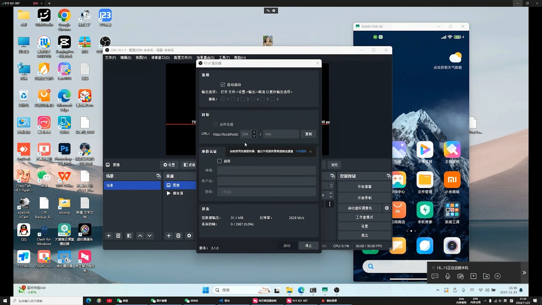The height and width of the screenshot is (305, 542).
Task: Click the 设置 properties button in source toolbar
Action: [169, 165]
